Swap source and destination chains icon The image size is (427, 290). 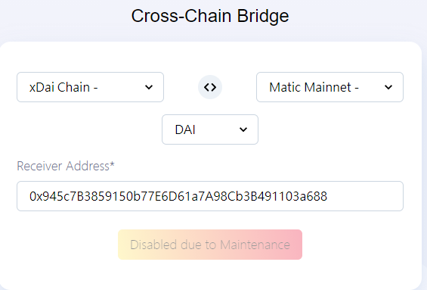click(x=210, y=87)
